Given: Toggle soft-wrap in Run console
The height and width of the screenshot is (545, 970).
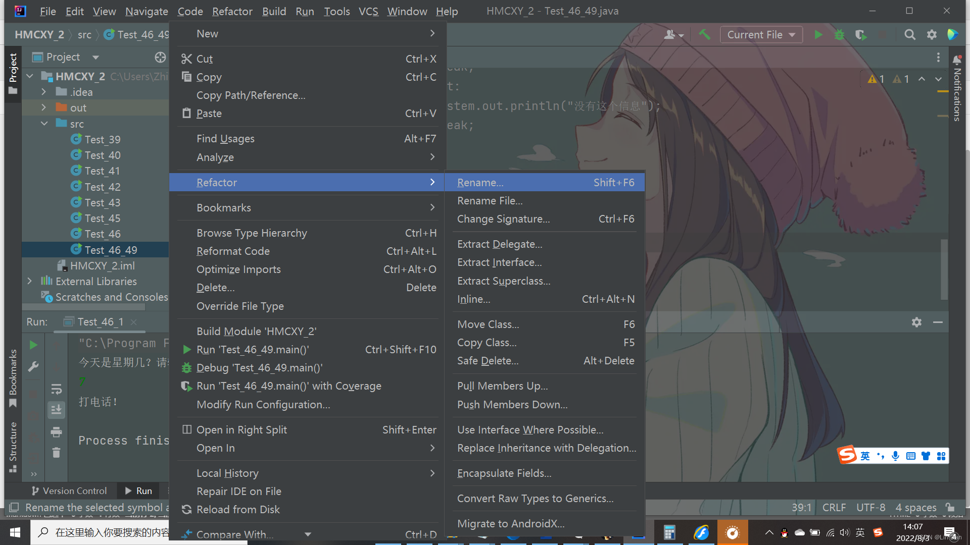Looking at the screenshot, I should (x=56, y=389).
